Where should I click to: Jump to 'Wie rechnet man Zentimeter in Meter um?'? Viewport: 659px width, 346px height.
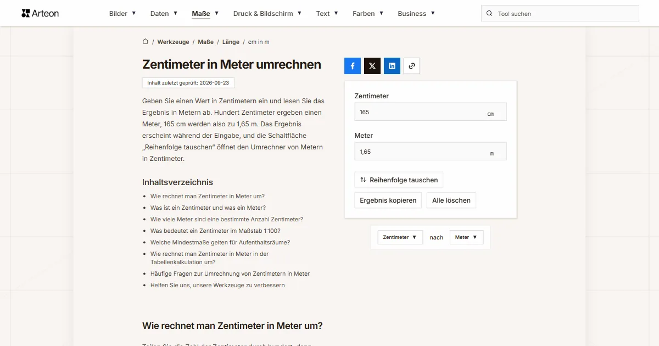pos(208,196)
